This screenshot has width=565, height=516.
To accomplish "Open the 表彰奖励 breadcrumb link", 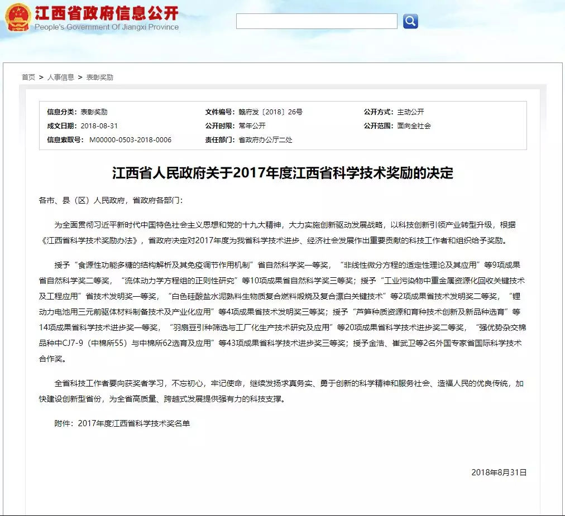I will tap(100, 77).
